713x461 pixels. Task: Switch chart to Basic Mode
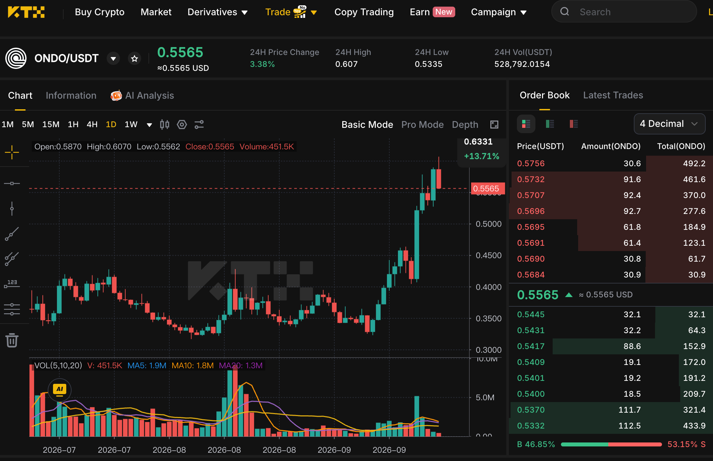pyautogui.click(x=367, y=125)
